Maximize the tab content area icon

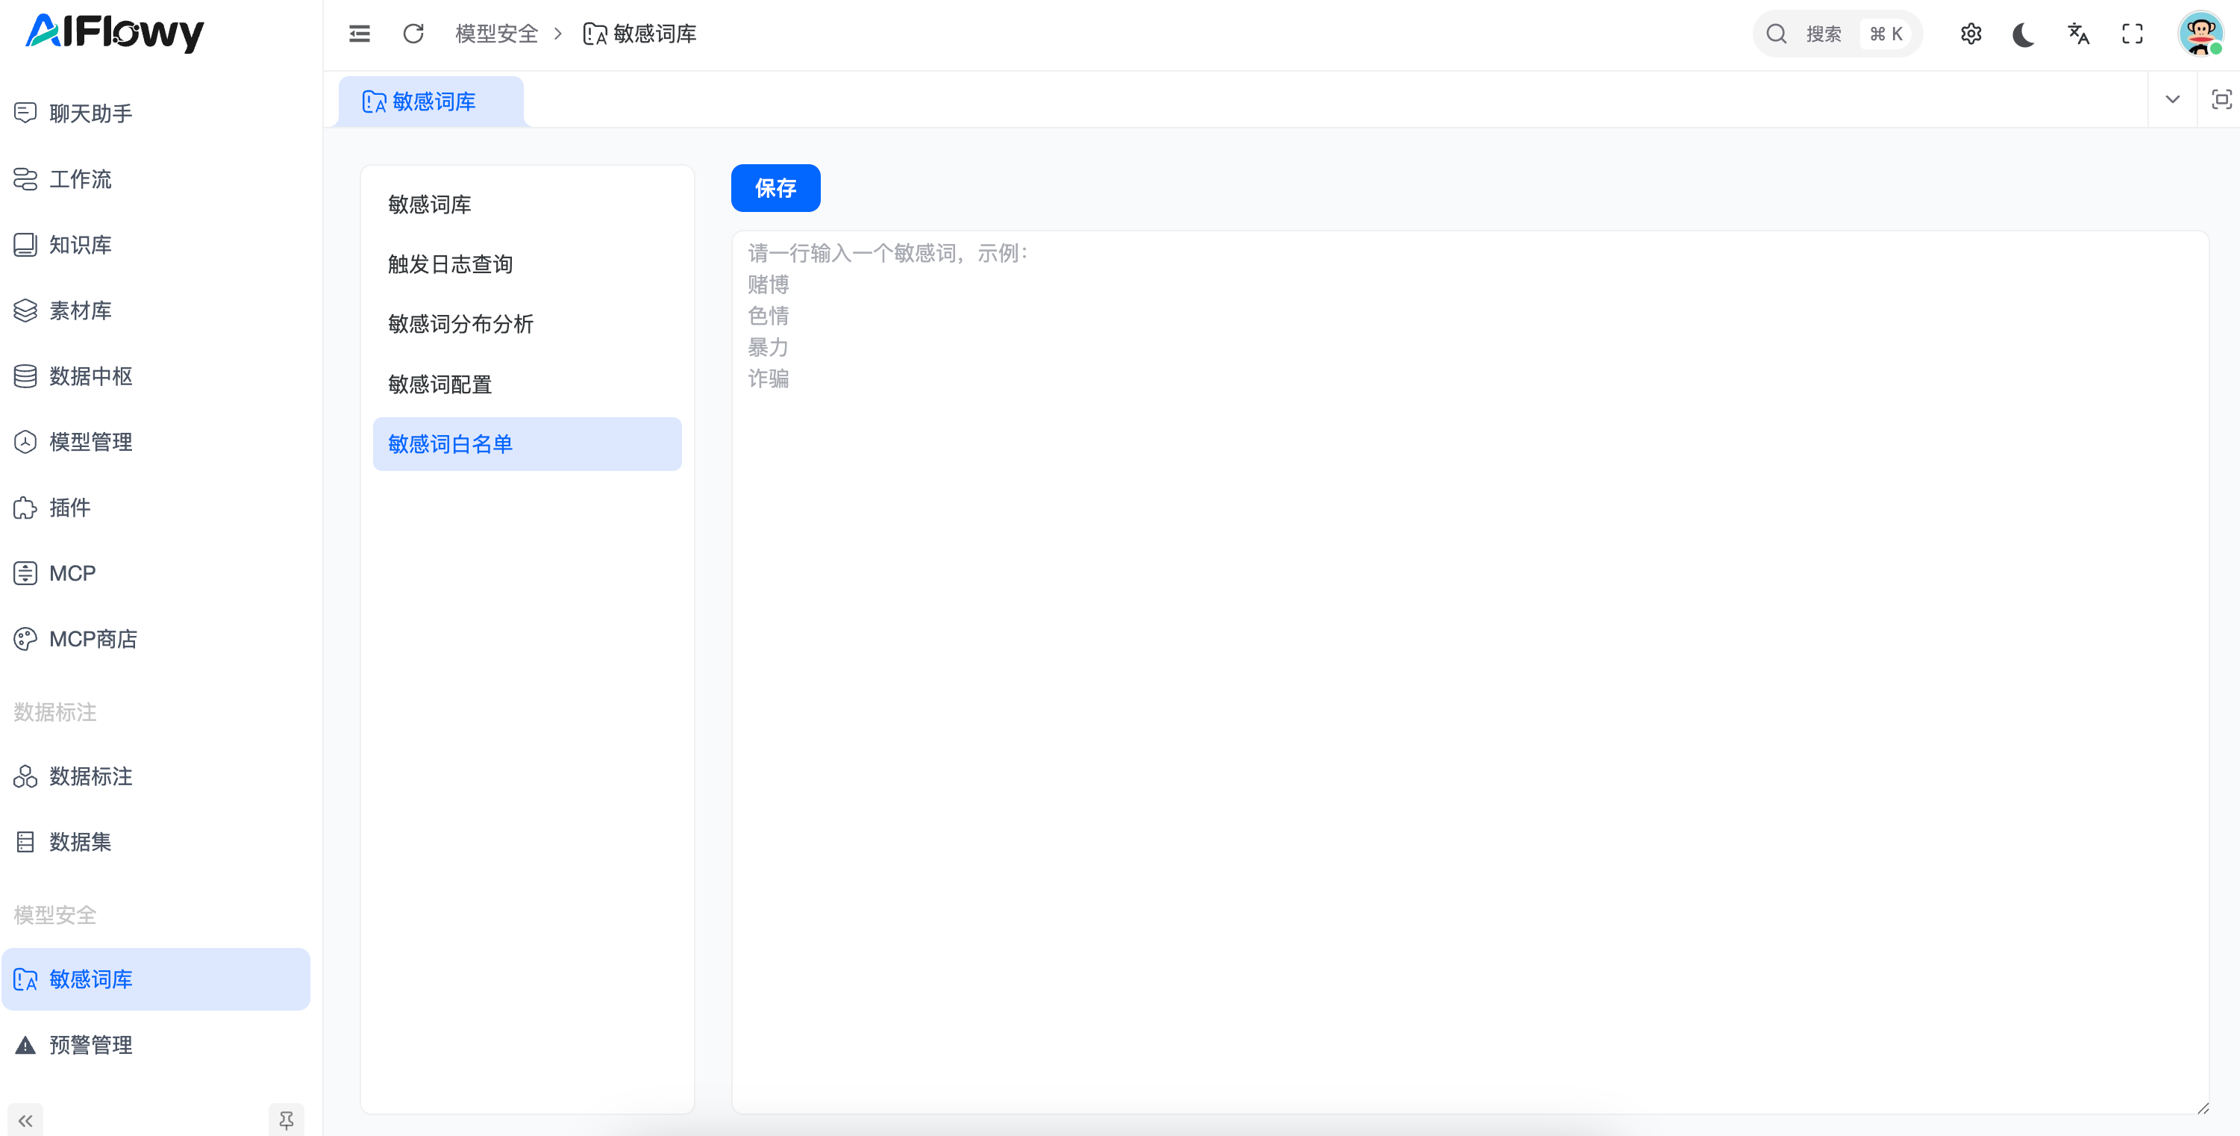tap(2221, 99)
